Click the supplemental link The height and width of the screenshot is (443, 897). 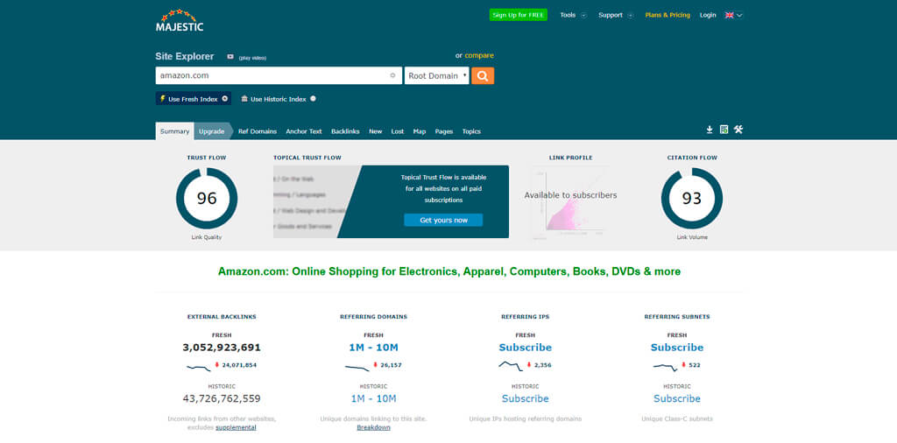(x=236, y=427)
